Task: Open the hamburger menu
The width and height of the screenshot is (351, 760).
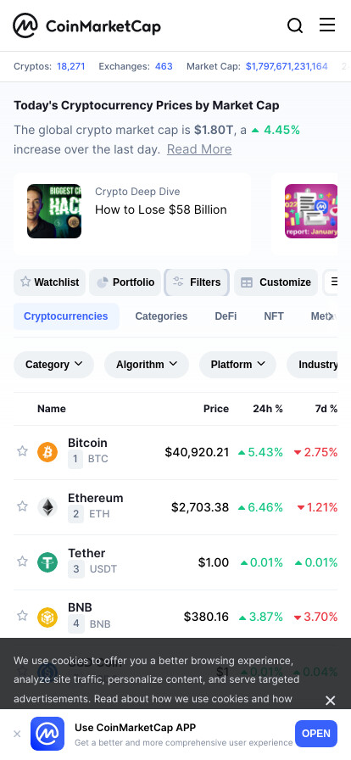Action: 326,25
